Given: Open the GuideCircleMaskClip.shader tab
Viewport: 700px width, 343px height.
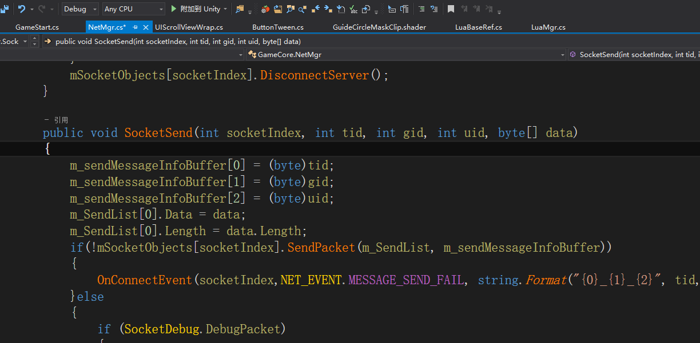Looking at the screenshot, I should pyautogui.click(x=379, y=27).
